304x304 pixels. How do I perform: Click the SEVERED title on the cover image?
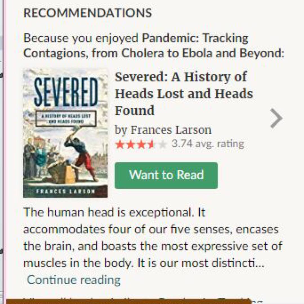click(66, 91)
